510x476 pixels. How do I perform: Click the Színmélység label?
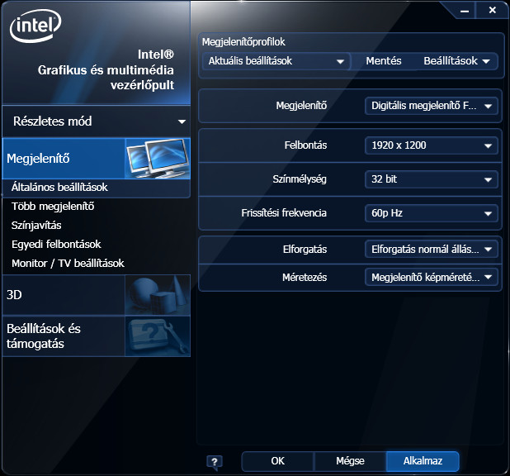pyautogui.click(x=300, y=179)
